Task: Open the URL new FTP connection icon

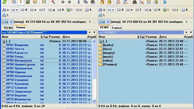Action: [x=125, y=2]
